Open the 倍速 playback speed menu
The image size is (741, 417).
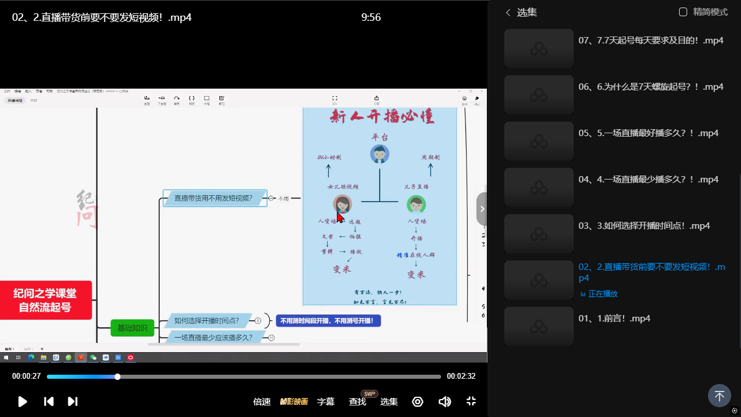(262, 401)
